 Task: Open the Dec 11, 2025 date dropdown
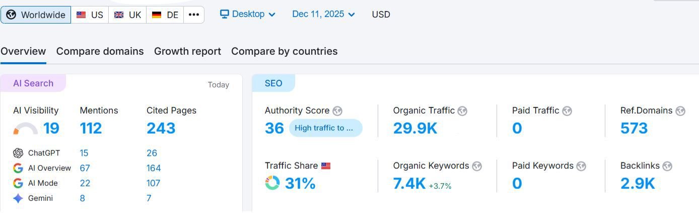coord(323,14)
